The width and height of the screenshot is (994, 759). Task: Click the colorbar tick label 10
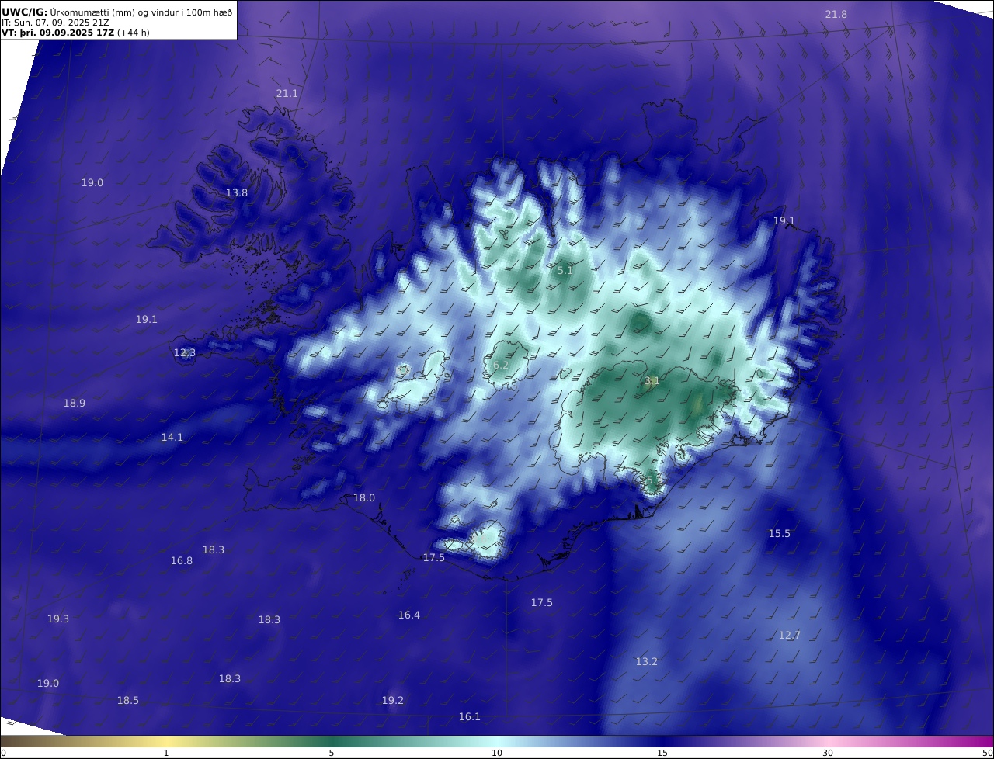(497, 753)
